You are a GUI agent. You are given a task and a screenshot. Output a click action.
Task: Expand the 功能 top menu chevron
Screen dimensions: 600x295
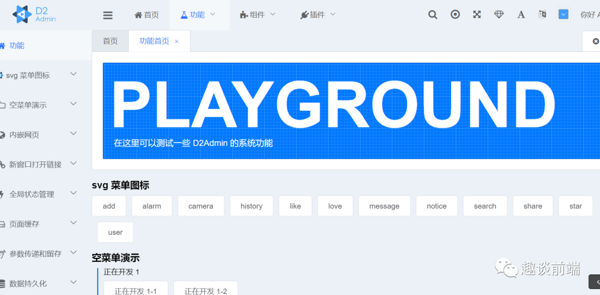(x=213, y=14)
